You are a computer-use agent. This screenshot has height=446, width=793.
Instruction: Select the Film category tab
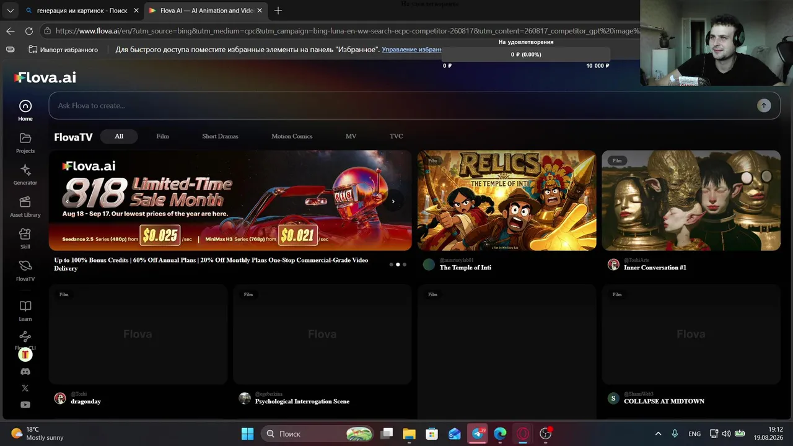[x=162, y=136]
